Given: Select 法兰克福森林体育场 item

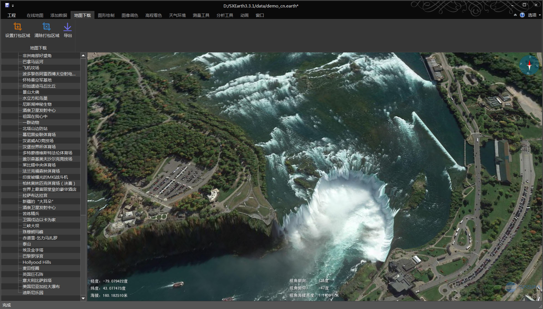Looking at the screenshot, I should click(41, 171).
